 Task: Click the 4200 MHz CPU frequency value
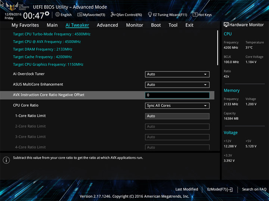231,48
